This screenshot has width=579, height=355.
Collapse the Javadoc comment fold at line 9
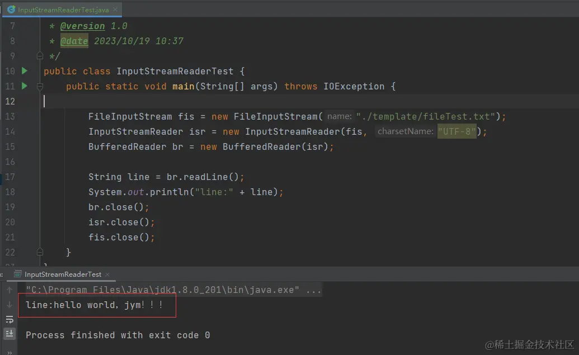click(40, 56)
